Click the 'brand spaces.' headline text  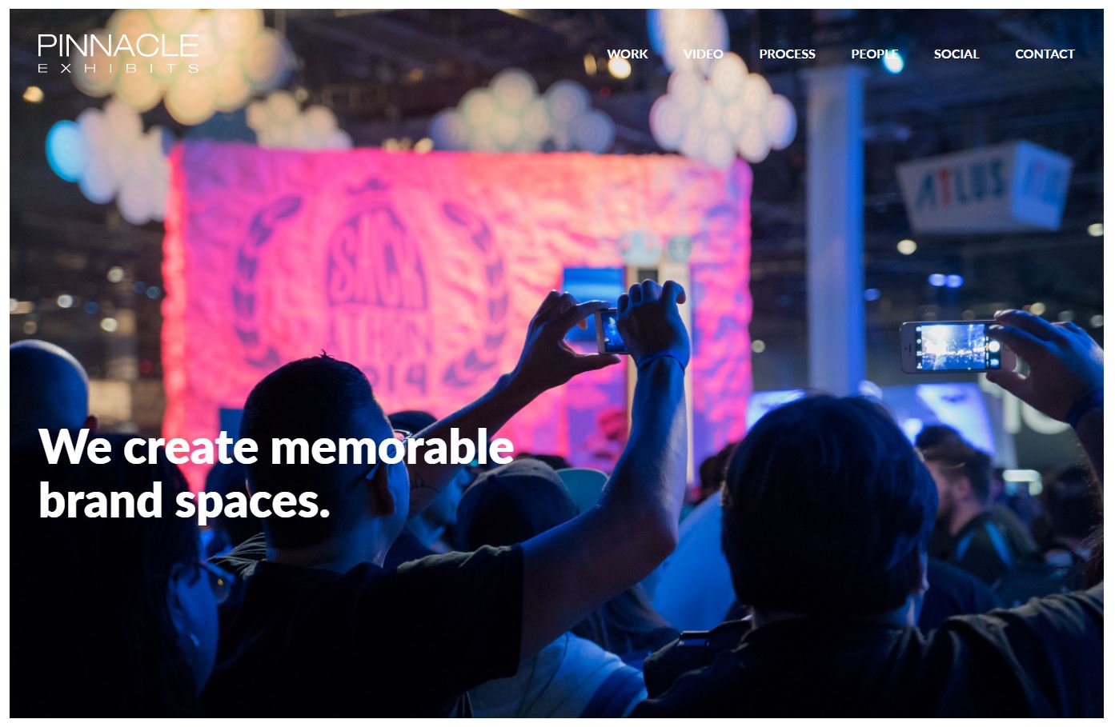tap(184, 501)
